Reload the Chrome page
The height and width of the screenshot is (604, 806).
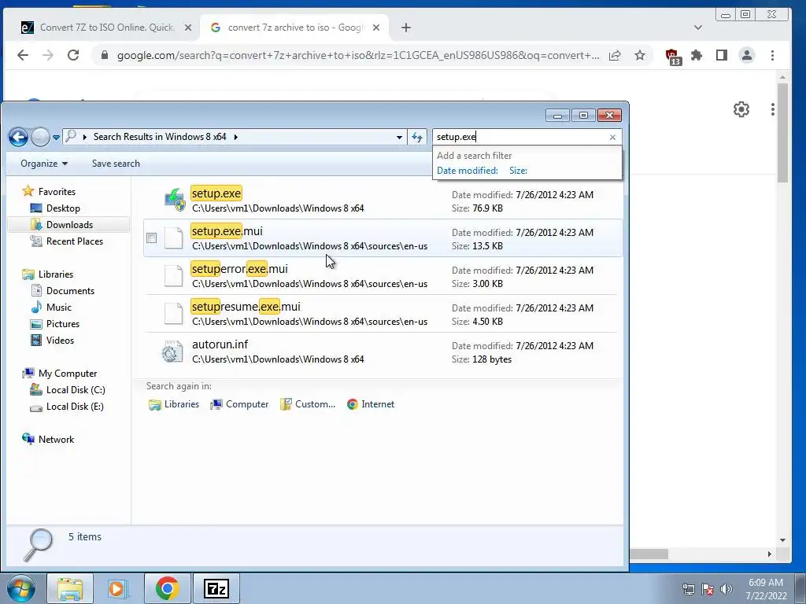click(73, 55)
